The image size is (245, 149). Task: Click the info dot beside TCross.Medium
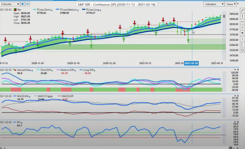click(x=78, y=10)
